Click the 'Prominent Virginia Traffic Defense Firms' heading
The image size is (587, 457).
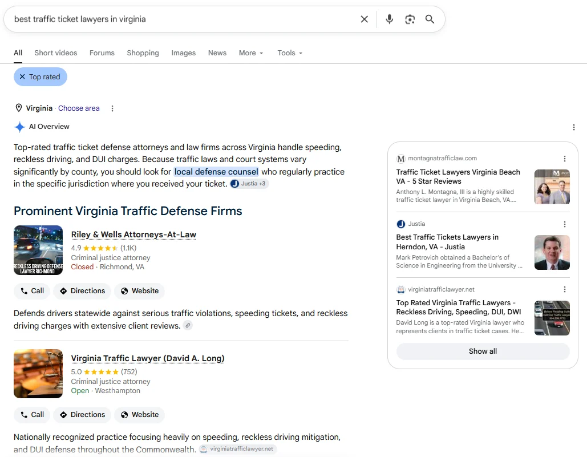click(x=128, y=211)
